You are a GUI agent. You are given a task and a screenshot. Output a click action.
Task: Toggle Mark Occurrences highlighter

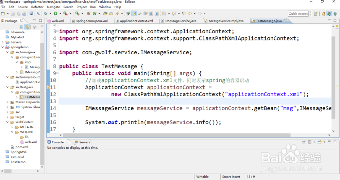[x=134, y=14]
